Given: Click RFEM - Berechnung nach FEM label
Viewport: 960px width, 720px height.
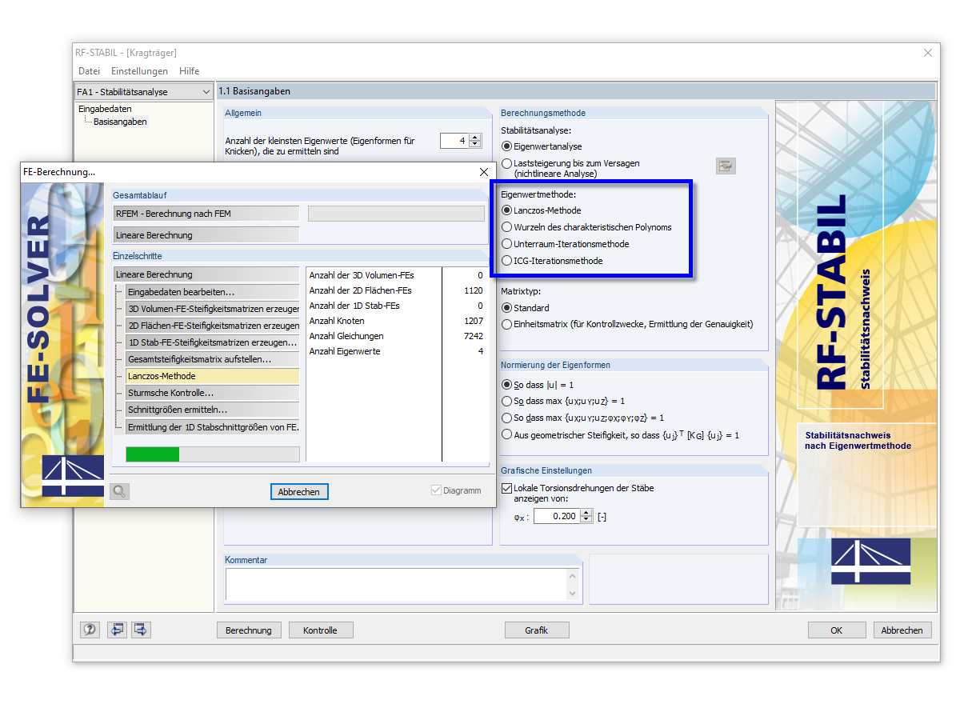Looking at the screenshot, I should pos(206,214).
